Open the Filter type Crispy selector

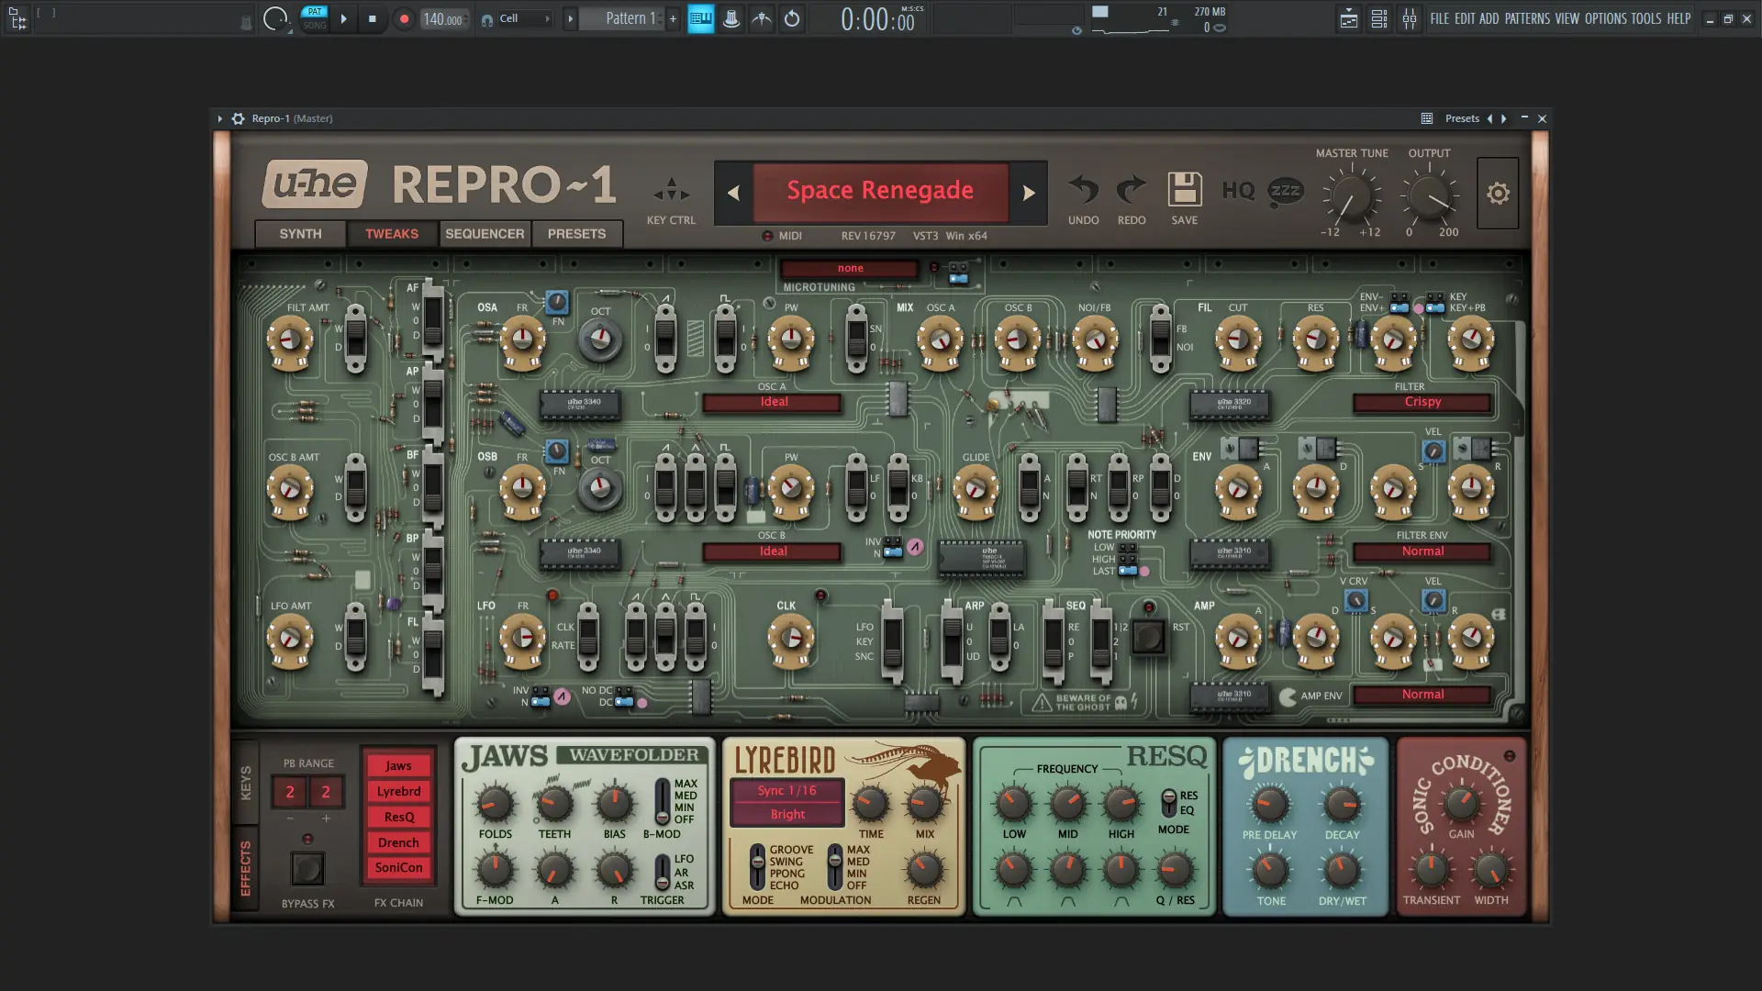coord(1422,402)
